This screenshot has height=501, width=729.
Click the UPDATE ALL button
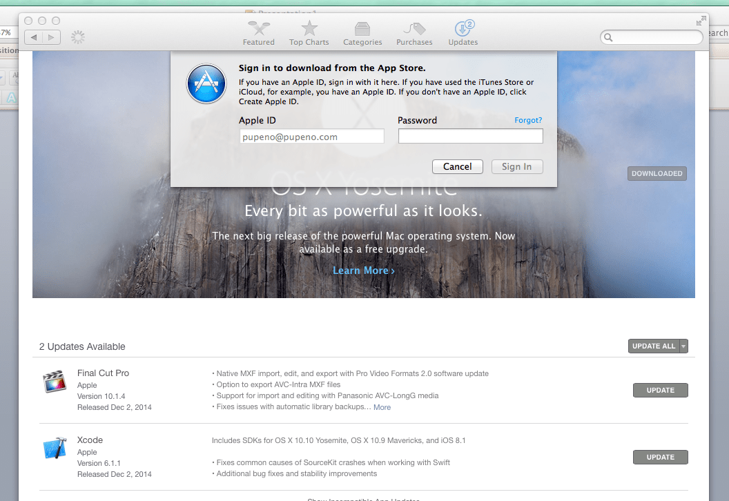coord(654,346)
